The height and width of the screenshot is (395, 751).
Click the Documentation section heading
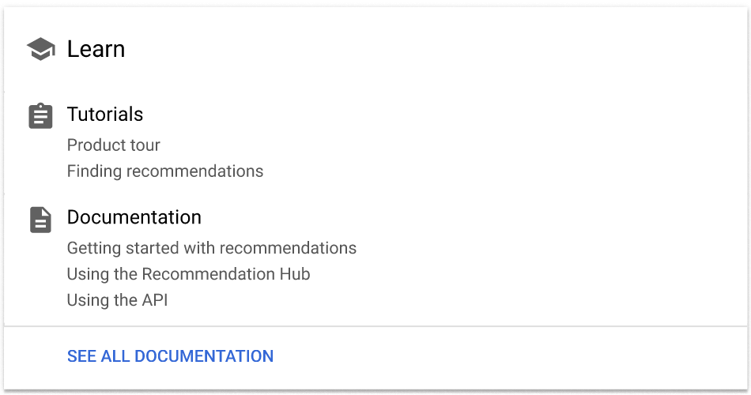point(134,217)
